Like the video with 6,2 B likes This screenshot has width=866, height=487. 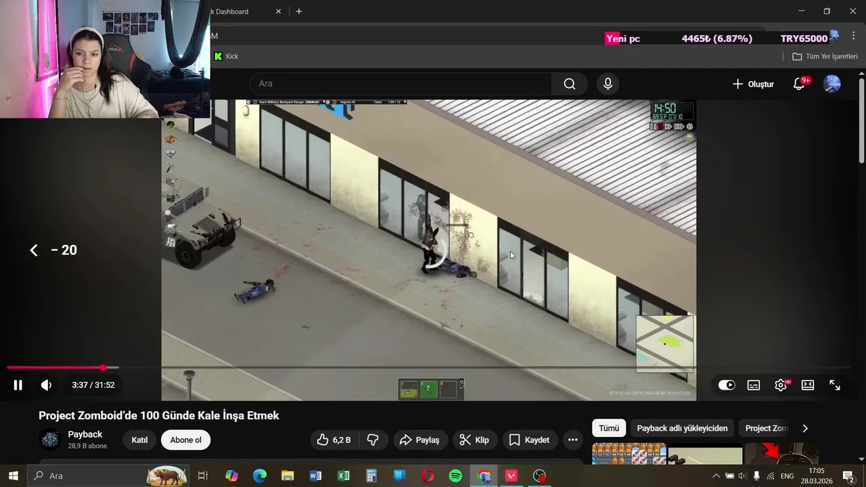click(334, 440)
